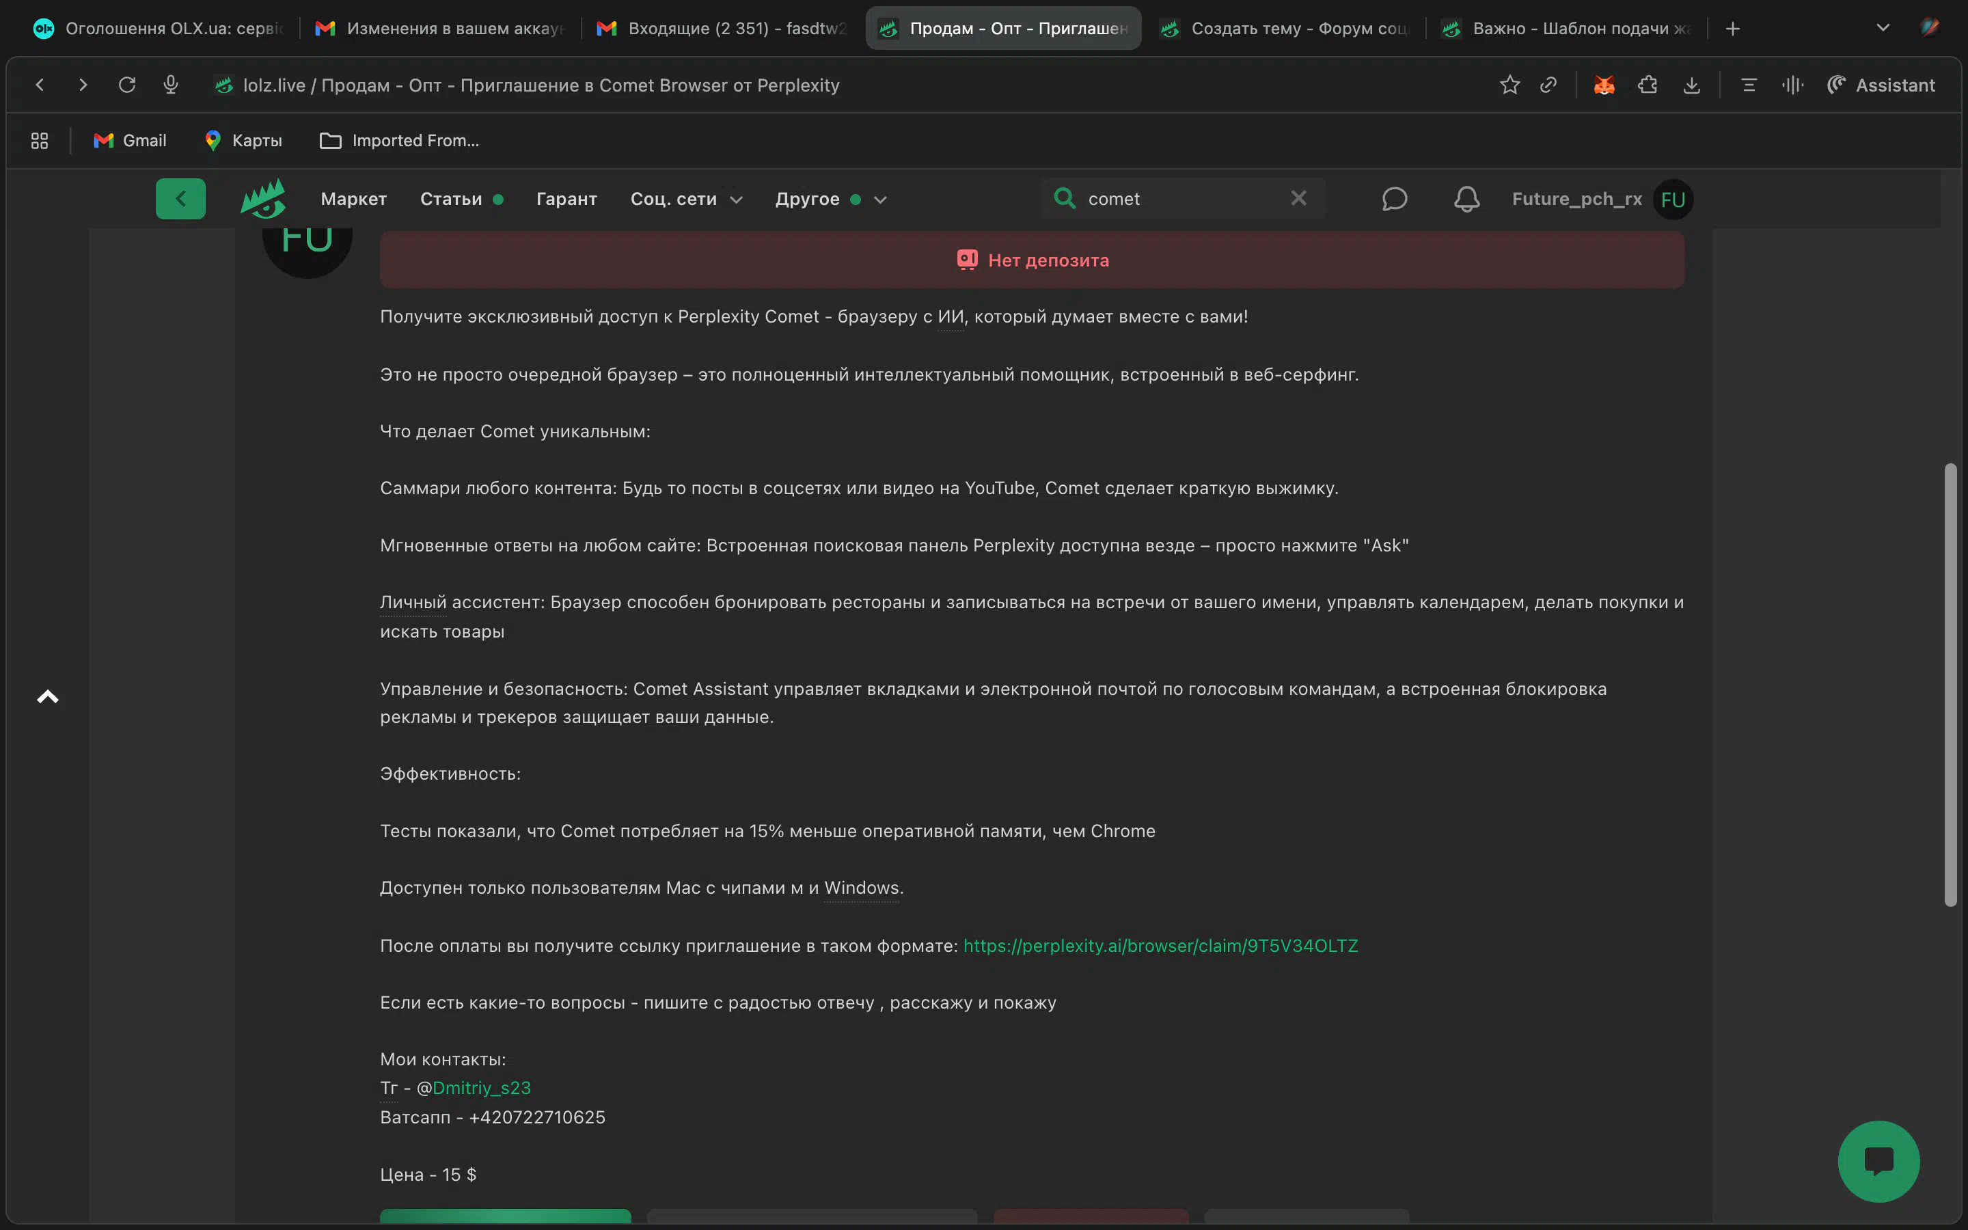
Task: Open the Future_pch_rx profile name
Action: 1576,198
